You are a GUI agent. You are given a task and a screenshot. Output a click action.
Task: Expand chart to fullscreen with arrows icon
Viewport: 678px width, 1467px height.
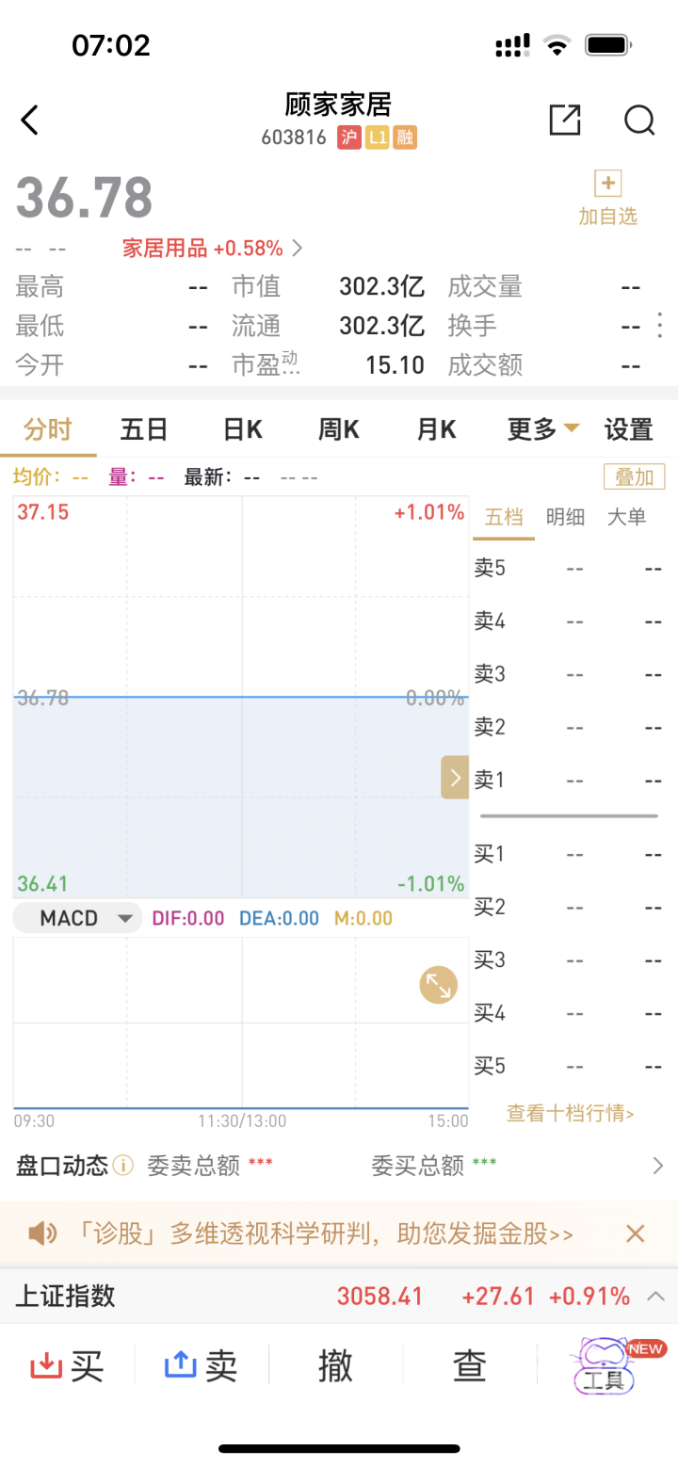438,985
